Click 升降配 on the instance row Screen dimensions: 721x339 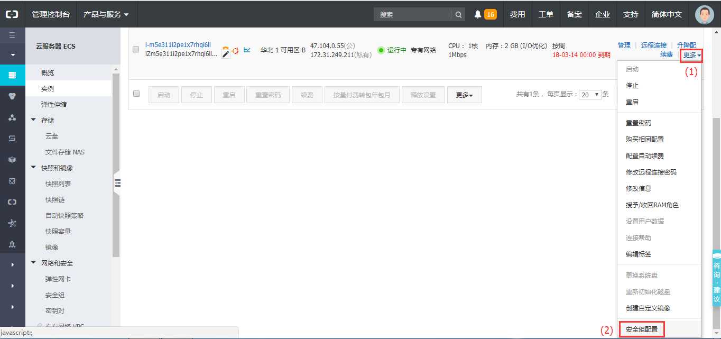[x=686, y=45]
